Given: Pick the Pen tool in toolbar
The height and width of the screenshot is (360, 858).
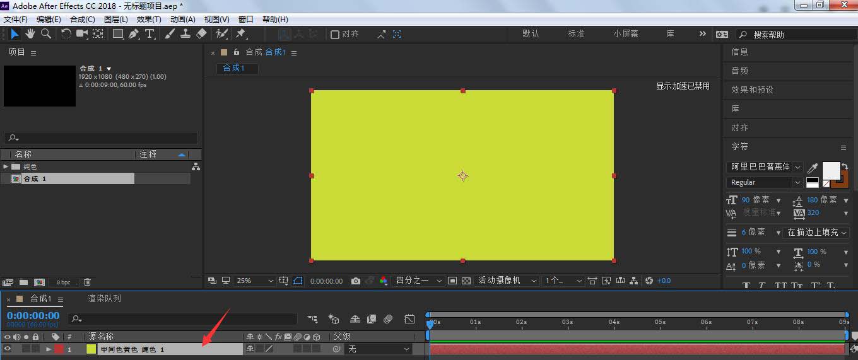Looking at the screenshot, I should coord(134,34).
